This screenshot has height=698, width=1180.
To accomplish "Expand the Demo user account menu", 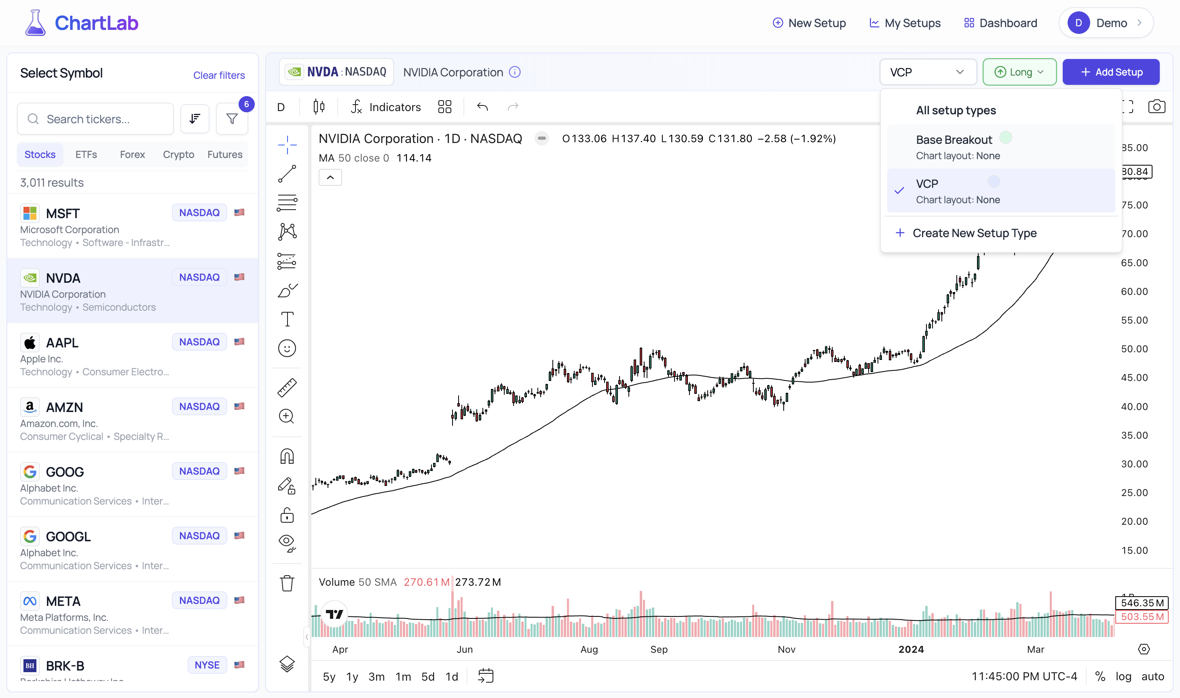I will coord(1105,23).
